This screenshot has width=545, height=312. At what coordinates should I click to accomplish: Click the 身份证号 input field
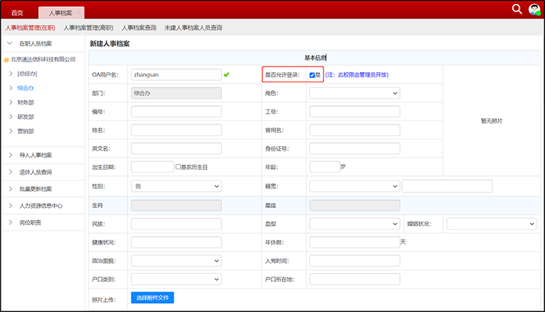pos(354,148)
